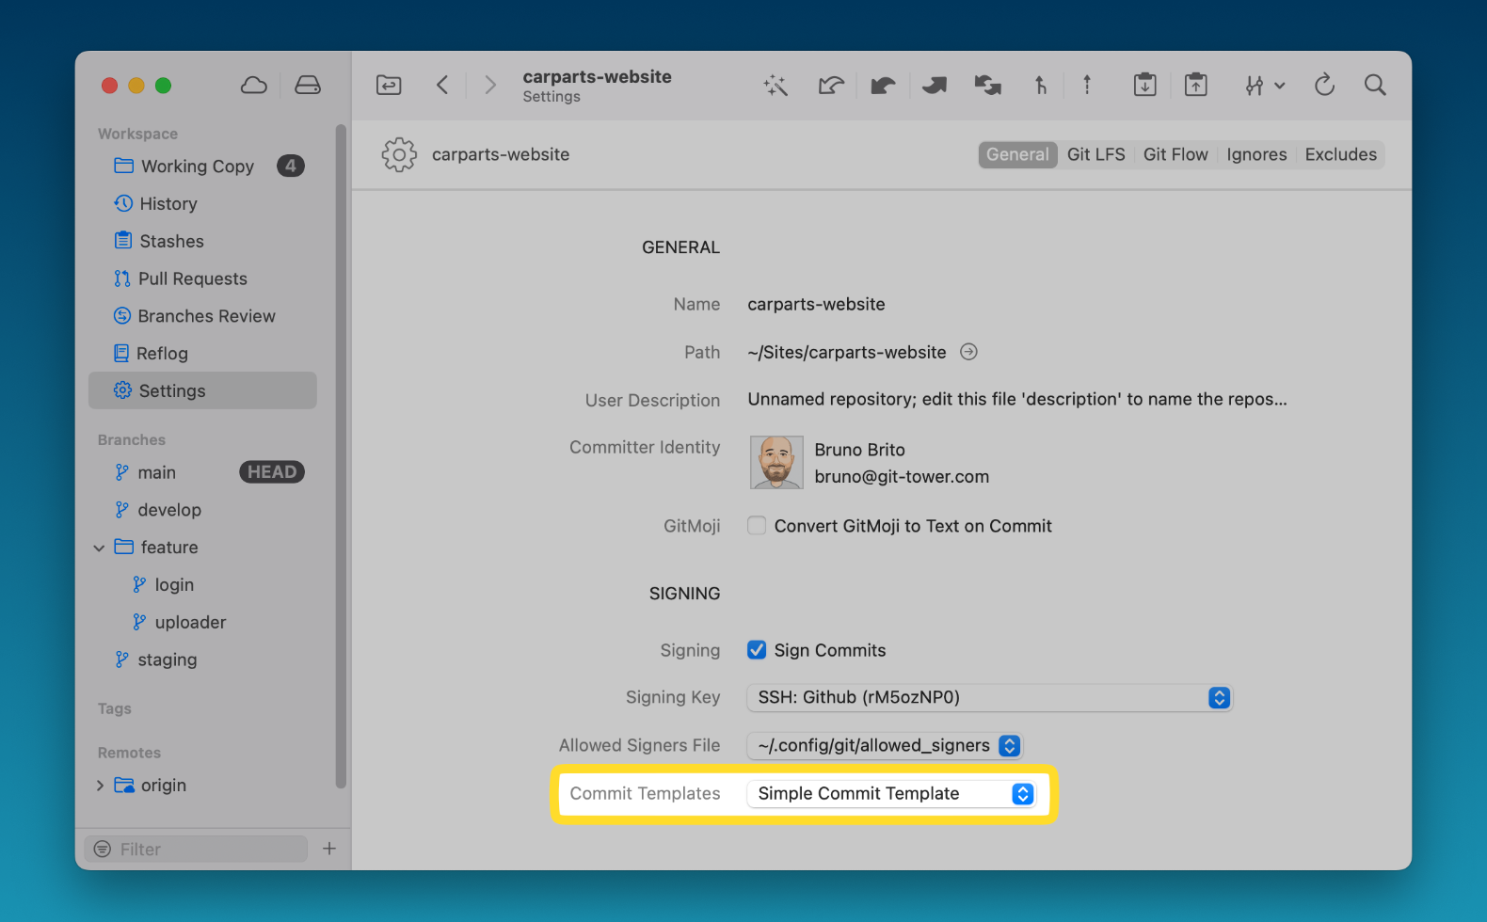Click the cloud services icon

point(253,86)
